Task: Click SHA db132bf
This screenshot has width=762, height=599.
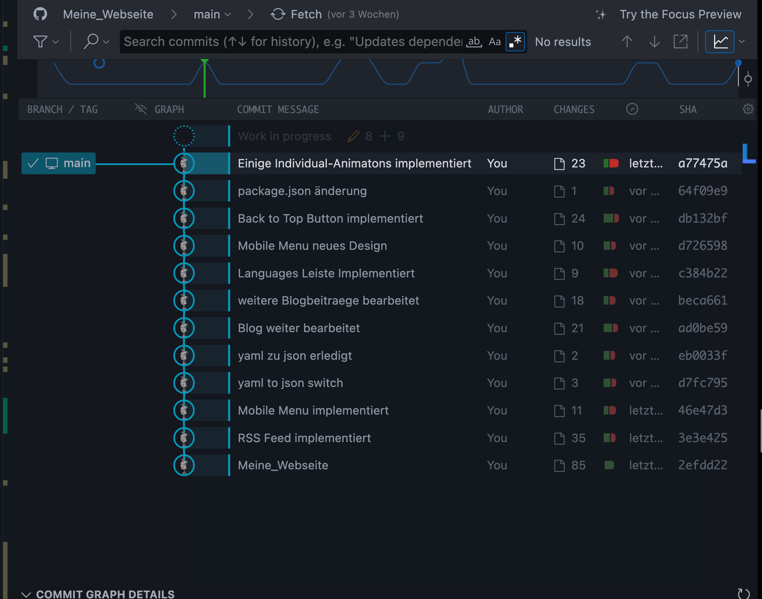Action: 703,218
